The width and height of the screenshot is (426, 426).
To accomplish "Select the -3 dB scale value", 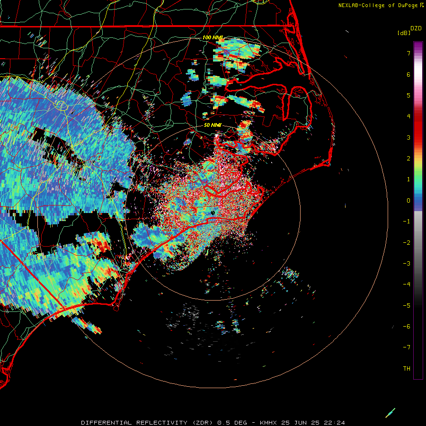I will (407, 264).
